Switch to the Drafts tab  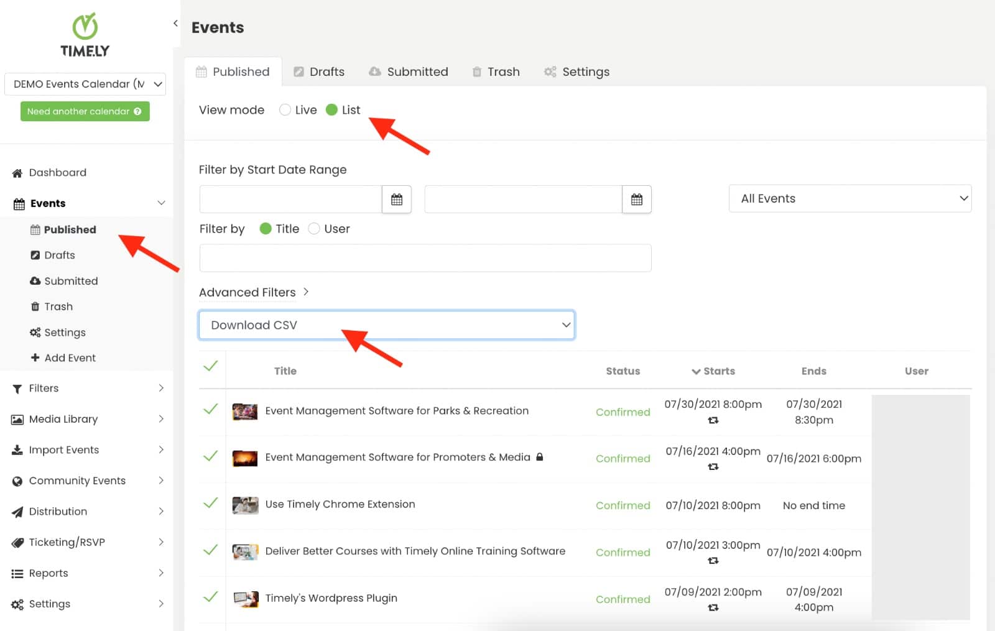319,72
